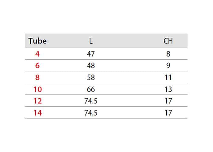Select the red tube size 10
This screenshot has width=213, height=152.
coord(38,89)
